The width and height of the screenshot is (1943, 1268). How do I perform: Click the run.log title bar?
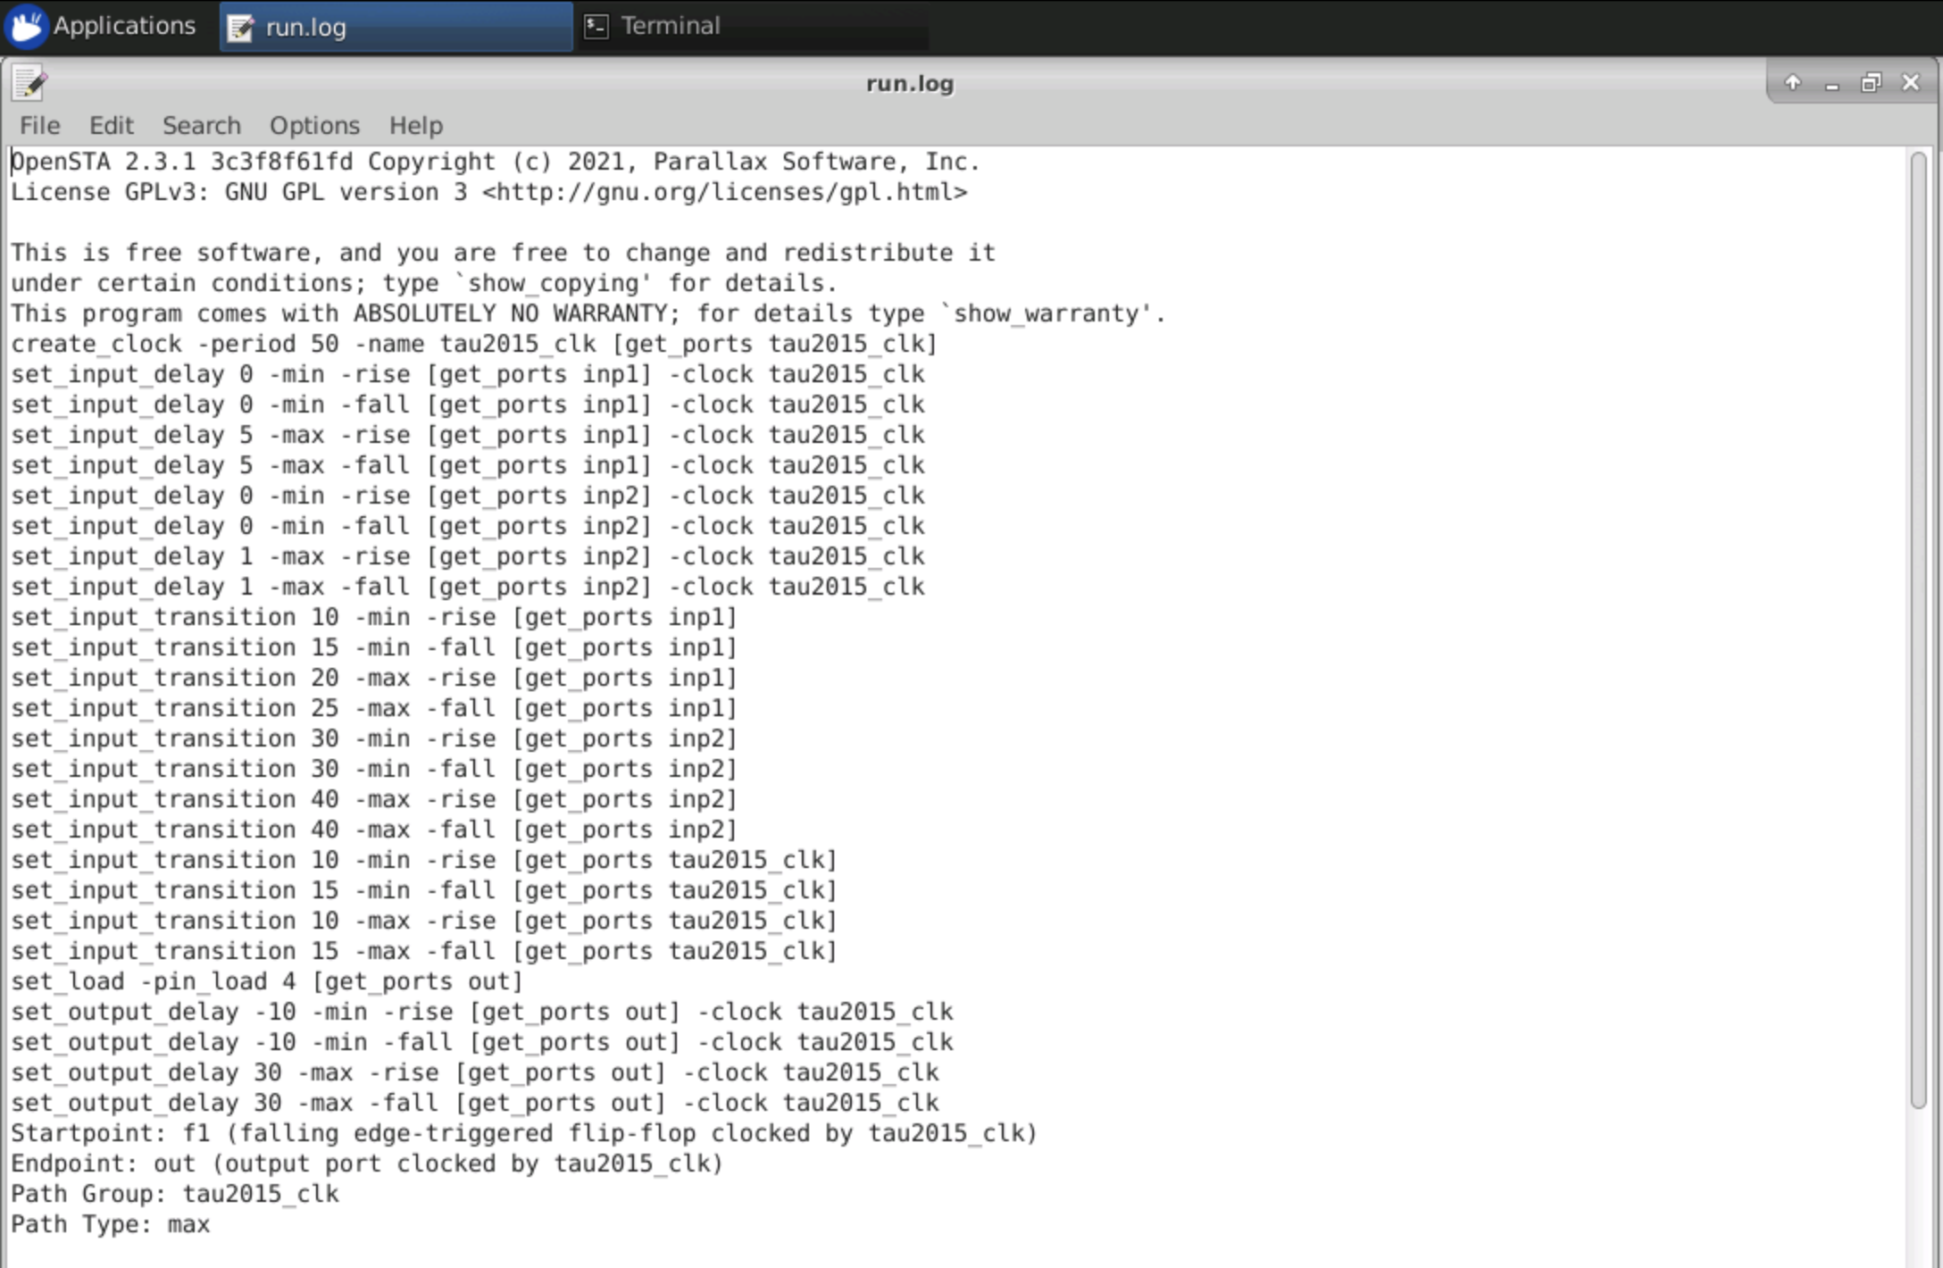909,83
